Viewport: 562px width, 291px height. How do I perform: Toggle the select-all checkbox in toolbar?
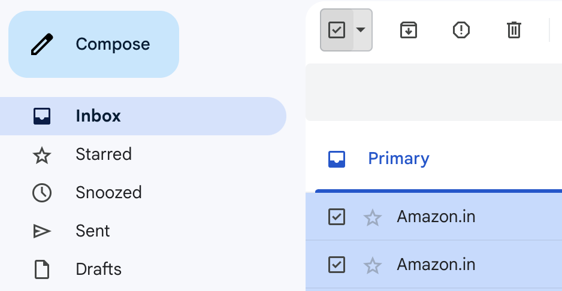[x=337, y=30]
